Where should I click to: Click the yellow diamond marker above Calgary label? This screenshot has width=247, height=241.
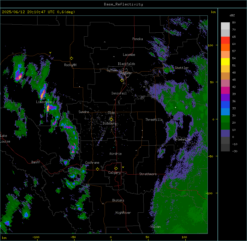(x=116, y=169)
